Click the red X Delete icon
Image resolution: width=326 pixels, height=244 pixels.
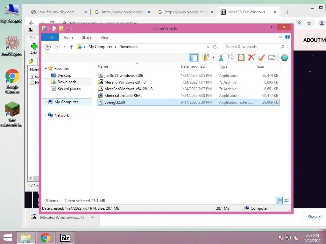[251, 57]
